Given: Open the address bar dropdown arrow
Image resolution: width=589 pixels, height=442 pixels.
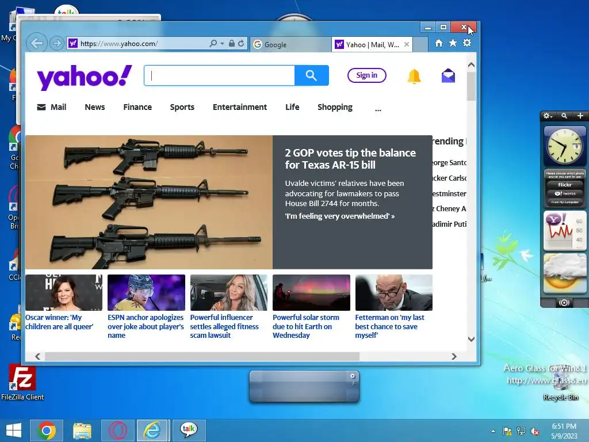Looking at the screenshot, I should click(223, 44).
